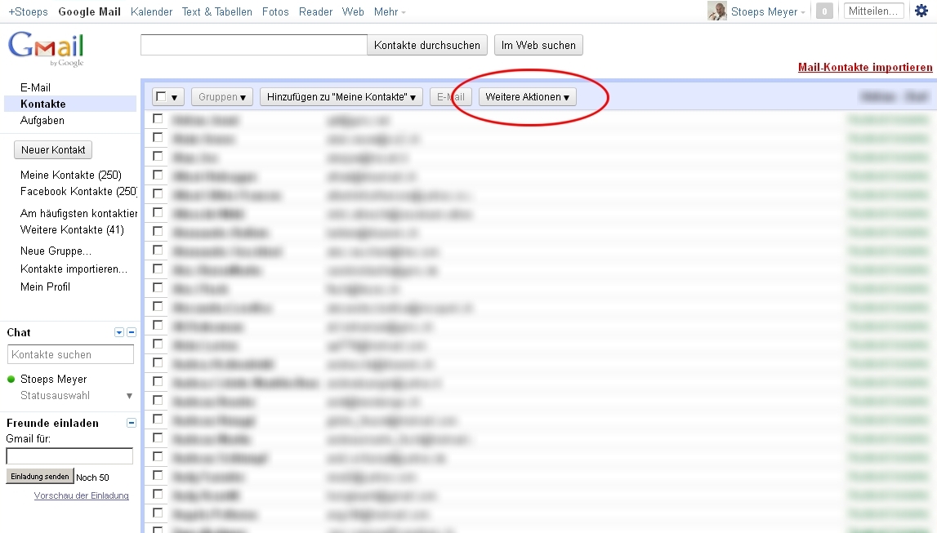Click the Neuer Kontakt button
Viewport: 937px width, 533px height.
[x=53, y=150]
